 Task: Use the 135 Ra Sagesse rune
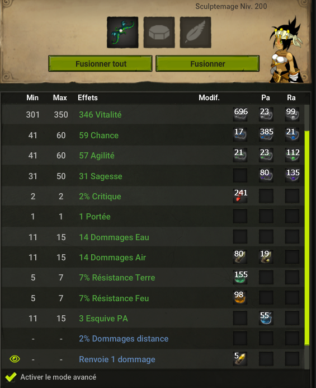(x=293, y=175)
